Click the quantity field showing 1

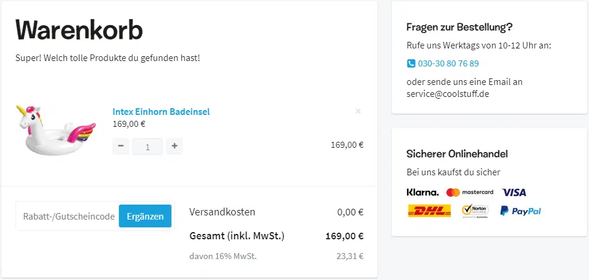(148, 146)
